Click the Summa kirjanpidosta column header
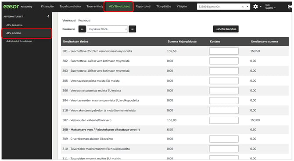The image size is (294, 161). 182,42
